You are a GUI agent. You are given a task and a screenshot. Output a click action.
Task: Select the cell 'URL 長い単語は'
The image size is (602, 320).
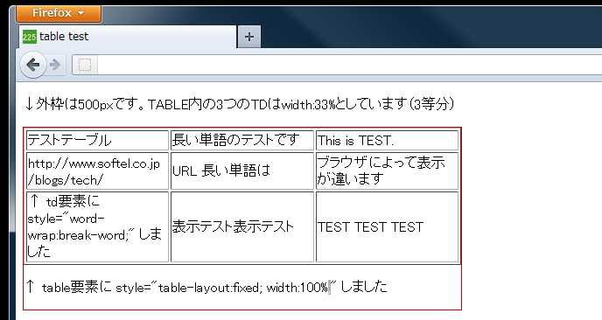coord(242,171)
